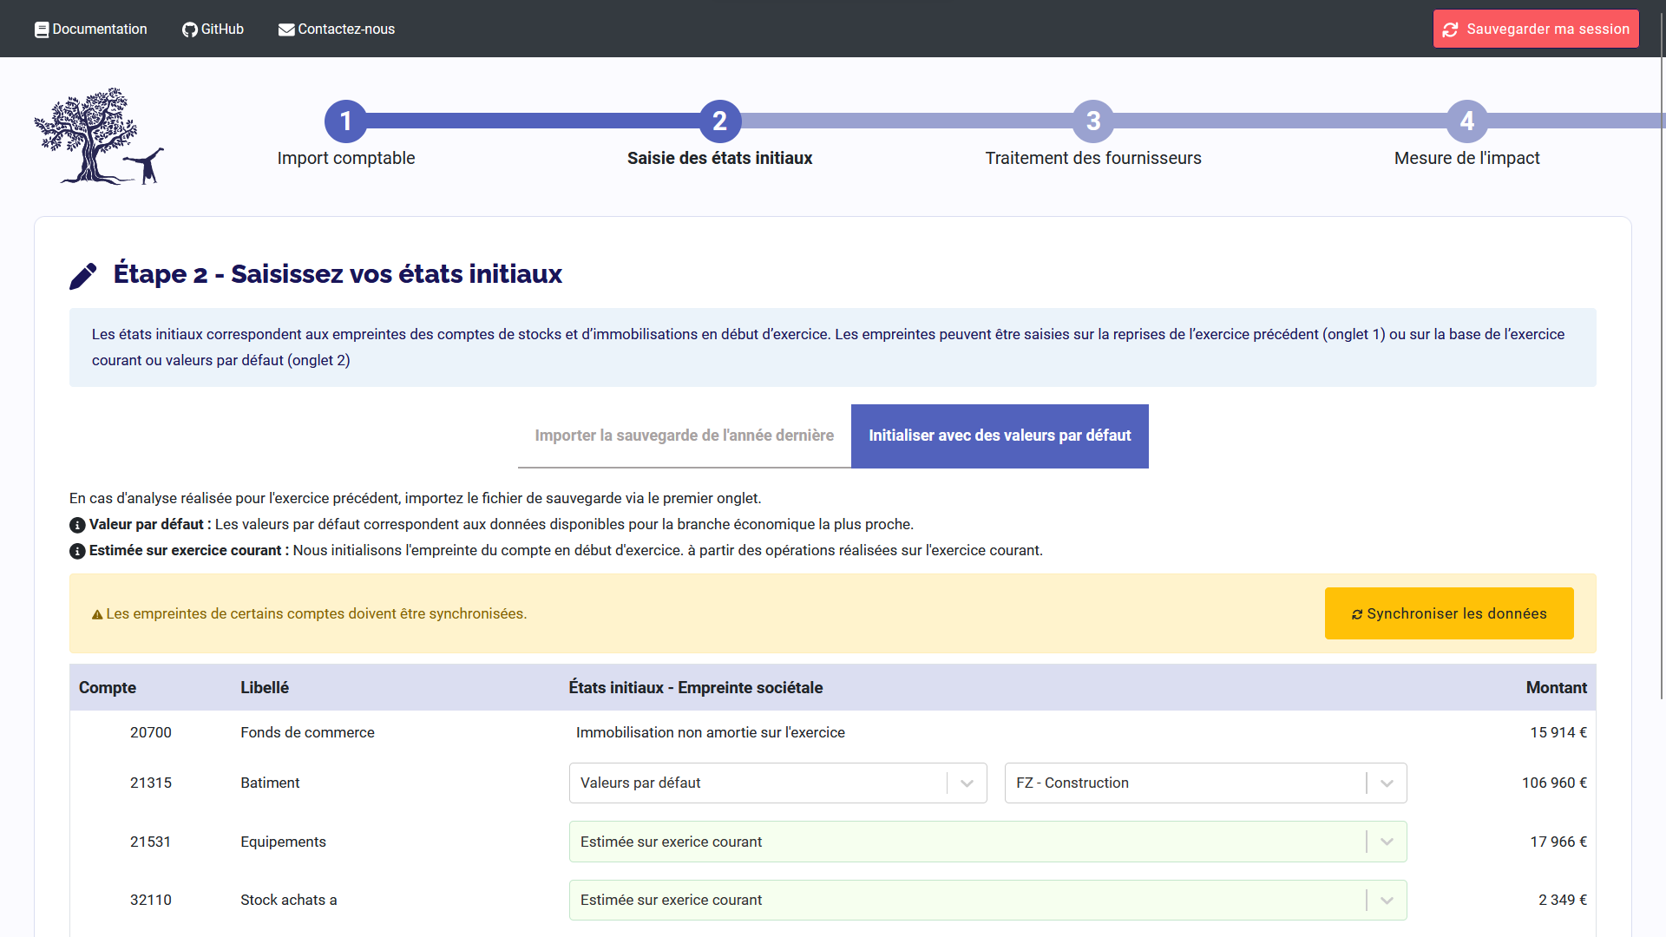
Task: Click the Documentation book icon
Action: coord(42,29)
